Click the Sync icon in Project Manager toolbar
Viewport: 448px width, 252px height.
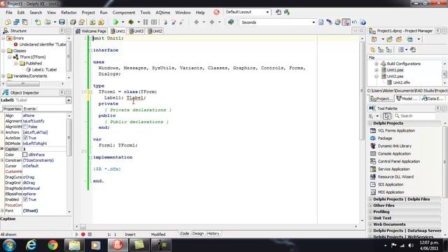click(413, 50)
